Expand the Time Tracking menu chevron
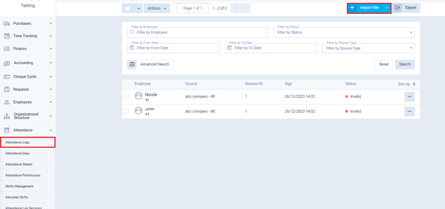 (x=50, y=36)
